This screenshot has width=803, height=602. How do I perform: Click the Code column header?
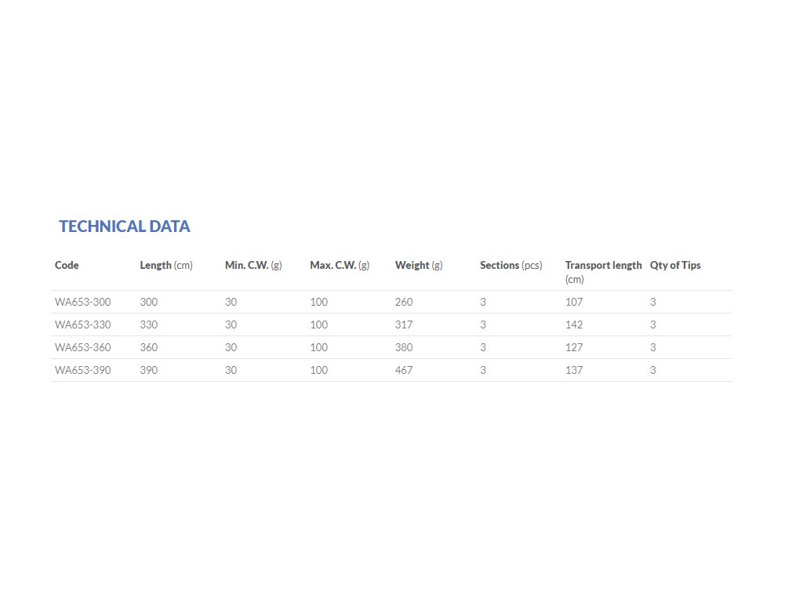(67, 265)
